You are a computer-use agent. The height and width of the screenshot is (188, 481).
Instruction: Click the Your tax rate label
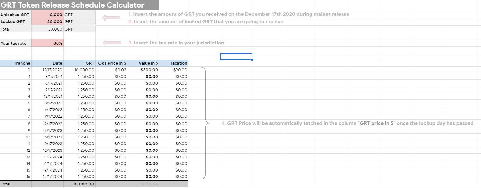tap(16, 43)
